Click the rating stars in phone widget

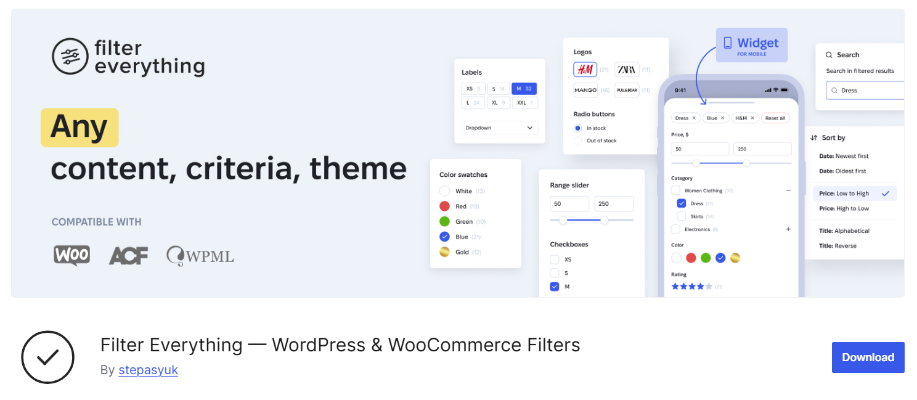point(691,287)
